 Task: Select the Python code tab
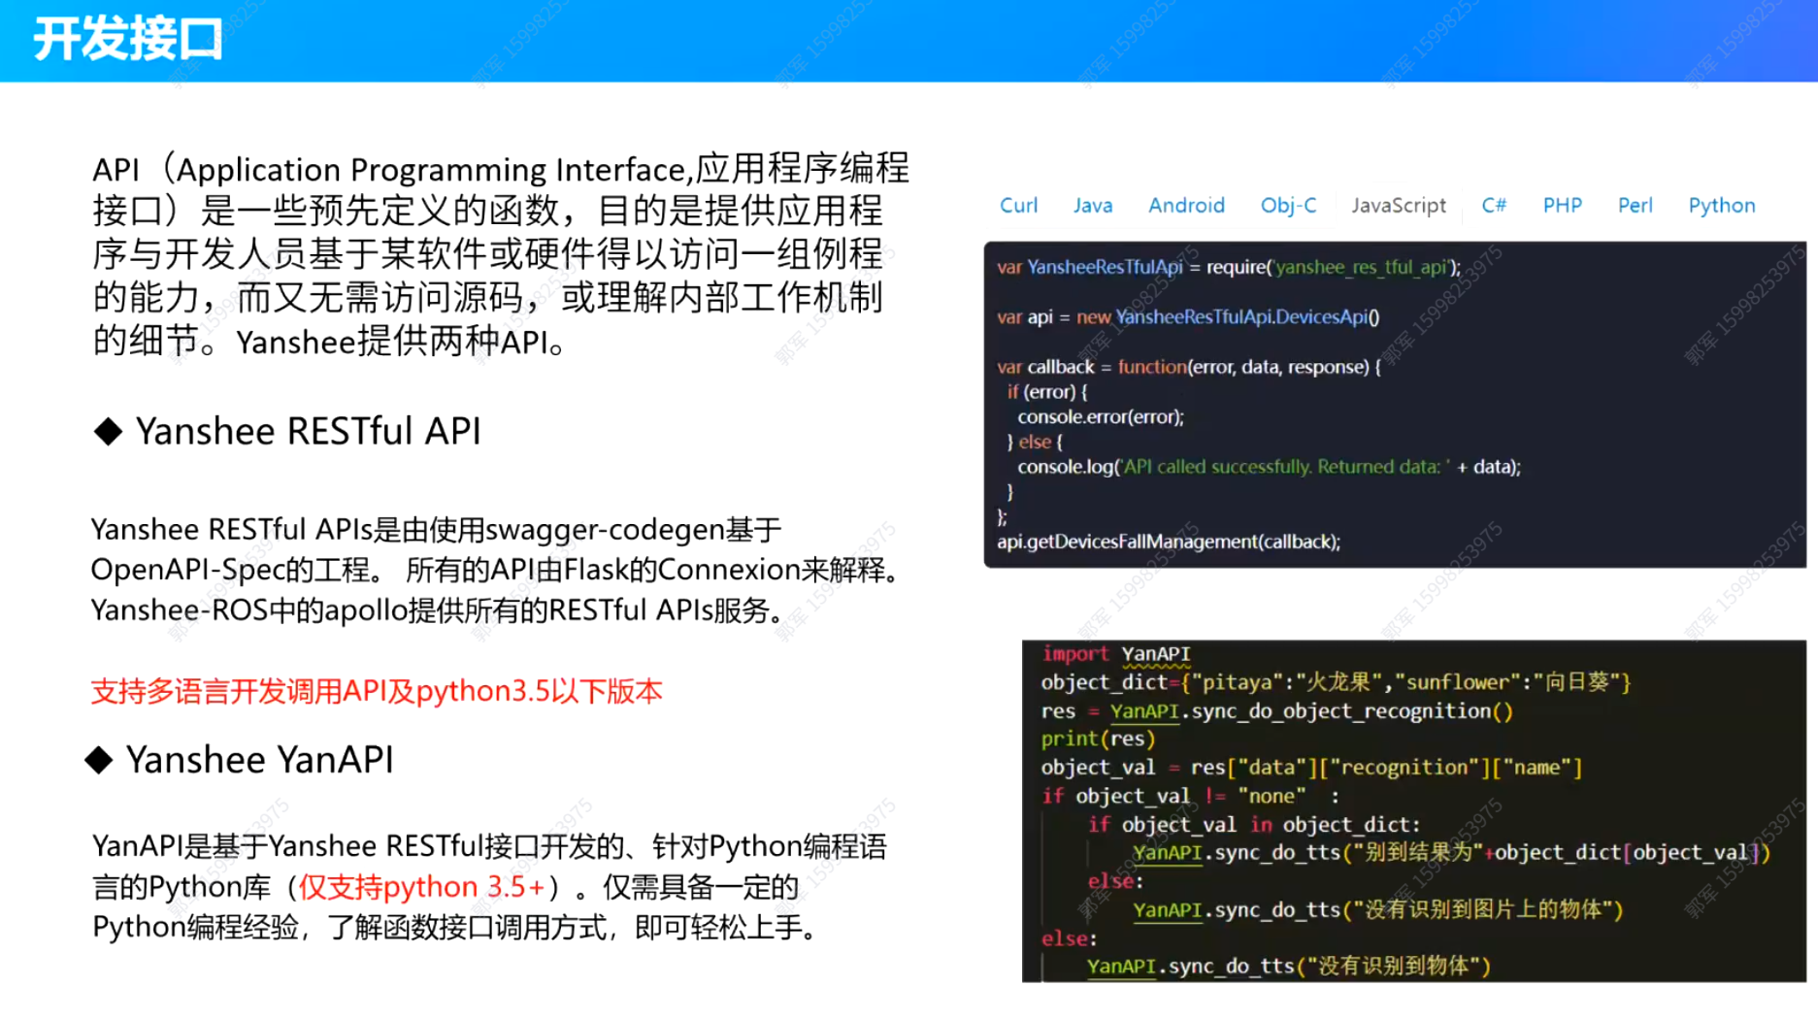pyautogui.click(x=1722, y=206)
